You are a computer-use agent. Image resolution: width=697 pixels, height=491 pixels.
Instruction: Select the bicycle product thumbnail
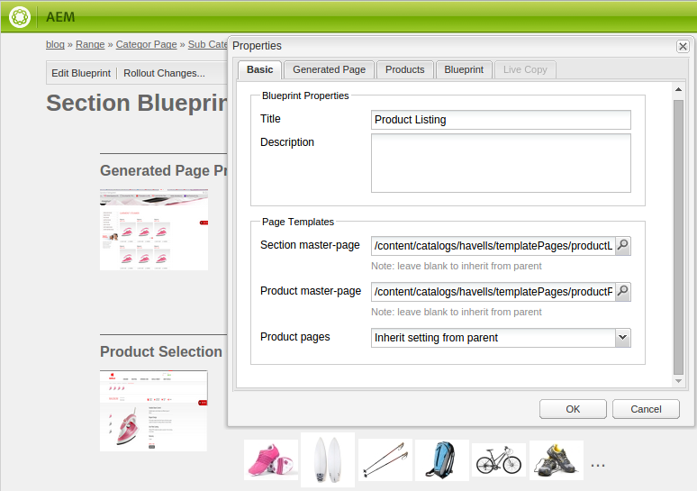pos(499,459)
